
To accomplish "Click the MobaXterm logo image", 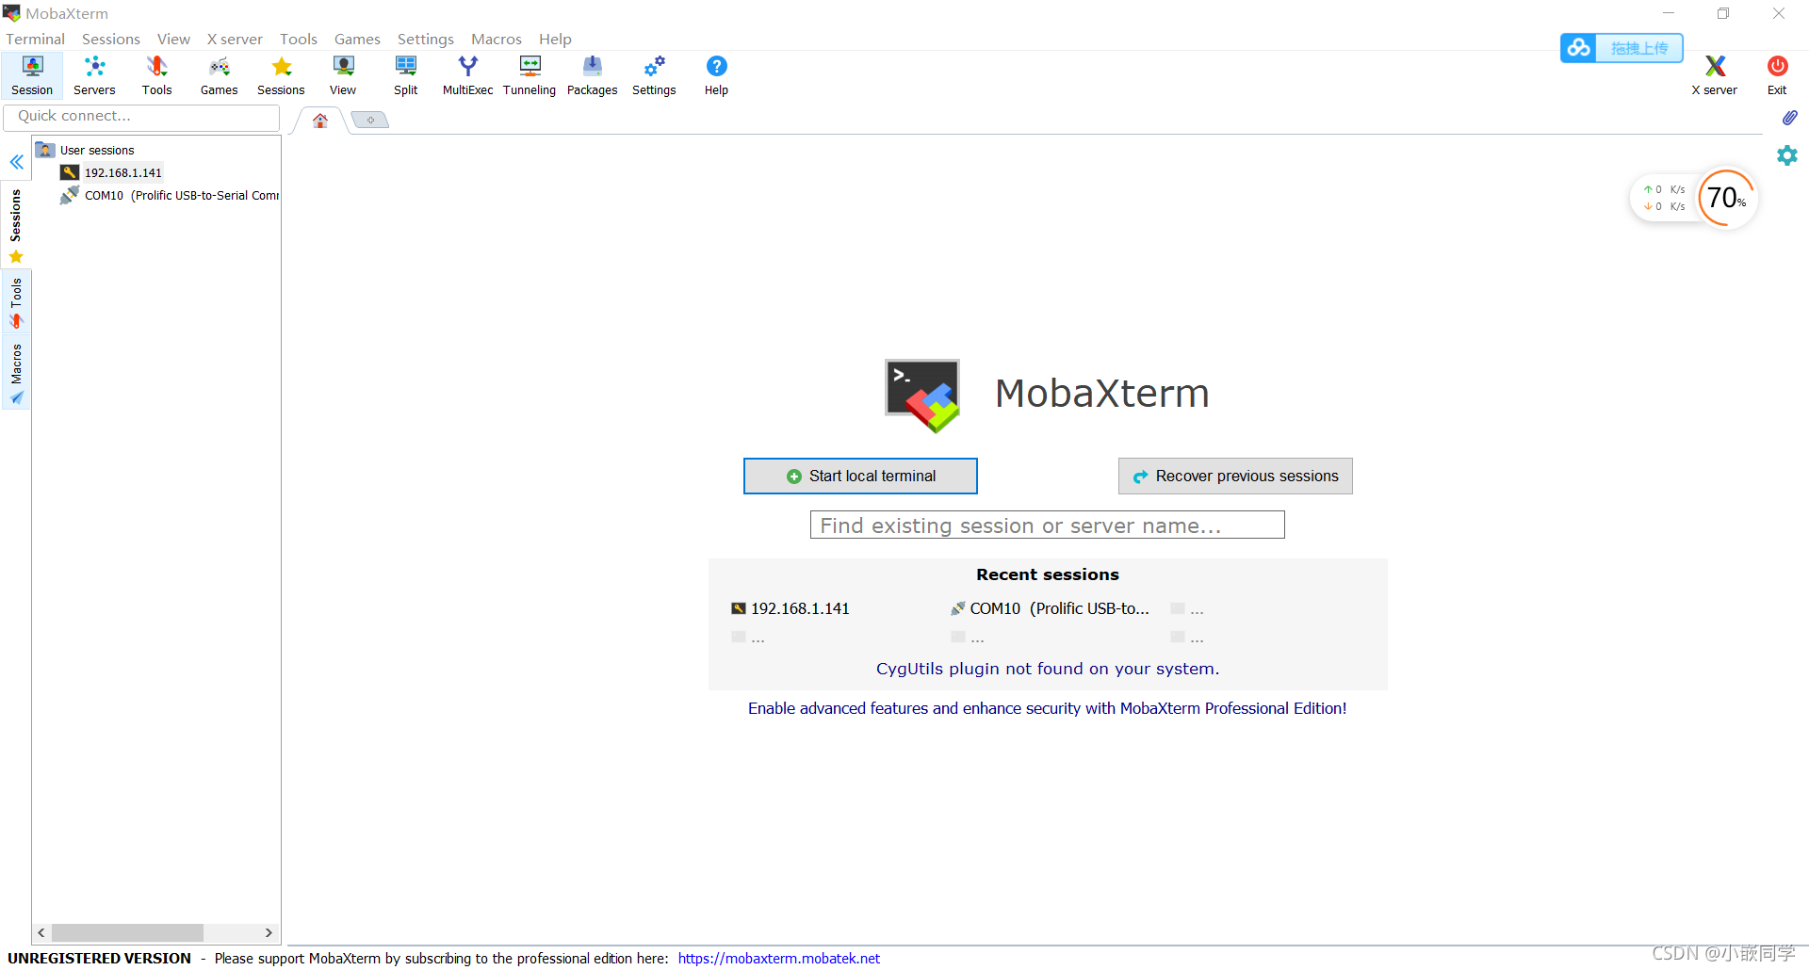I will tap(922, 395).
